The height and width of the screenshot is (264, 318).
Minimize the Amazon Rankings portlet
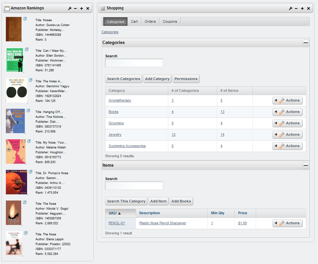(x=75, y=8)
